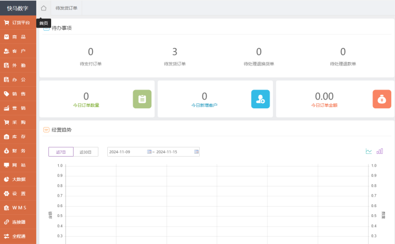The image size is (395, 244).
Task: Open the 大数据 sidebar menu
Action: (x=18, y=179)
